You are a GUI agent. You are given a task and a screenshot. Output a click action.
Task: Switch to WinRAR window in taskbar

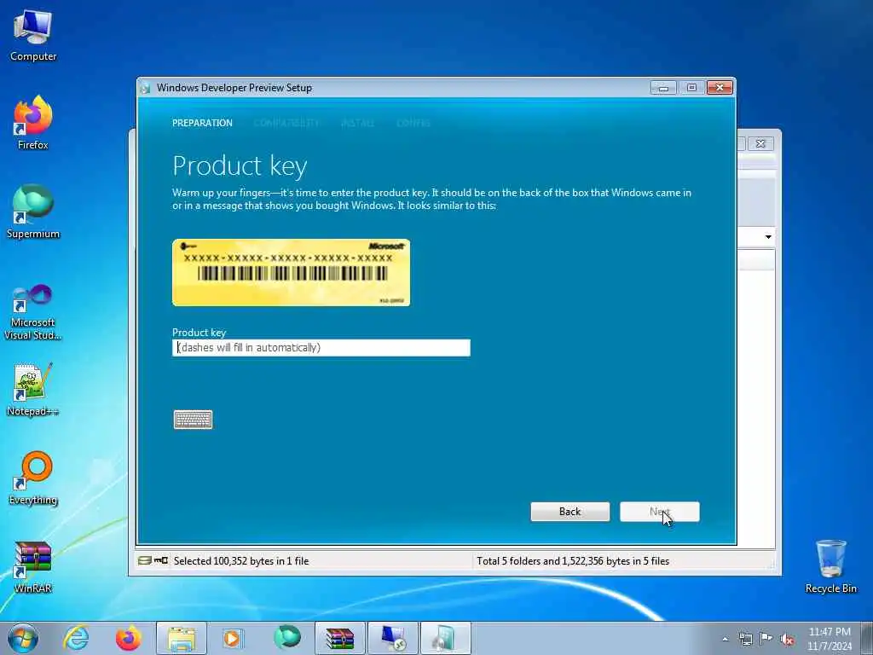(340, 638)
